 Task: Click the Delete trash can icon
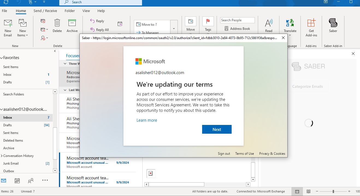tap(57, 23)
